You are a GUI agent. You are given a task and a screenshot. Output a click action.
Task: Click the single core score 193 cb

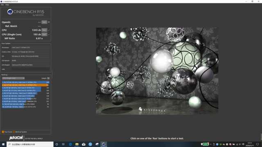click(37, 34)
